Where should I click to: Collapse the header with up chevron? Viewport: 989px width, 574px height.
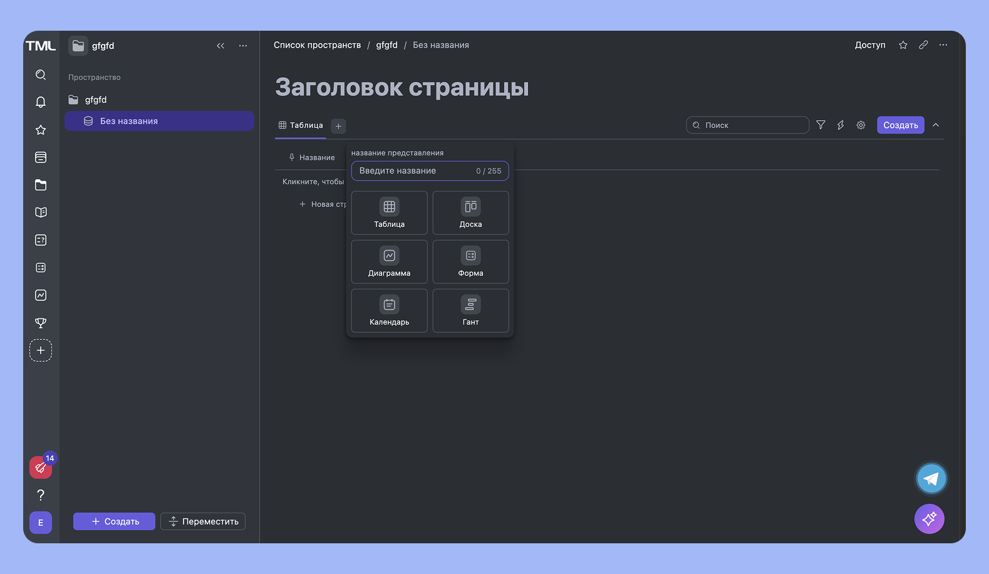pos(936,125)
